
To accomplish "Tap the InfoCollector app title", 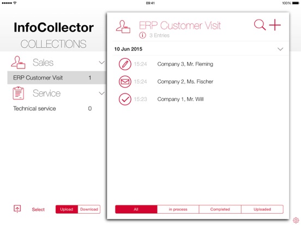I will [54, 27].
